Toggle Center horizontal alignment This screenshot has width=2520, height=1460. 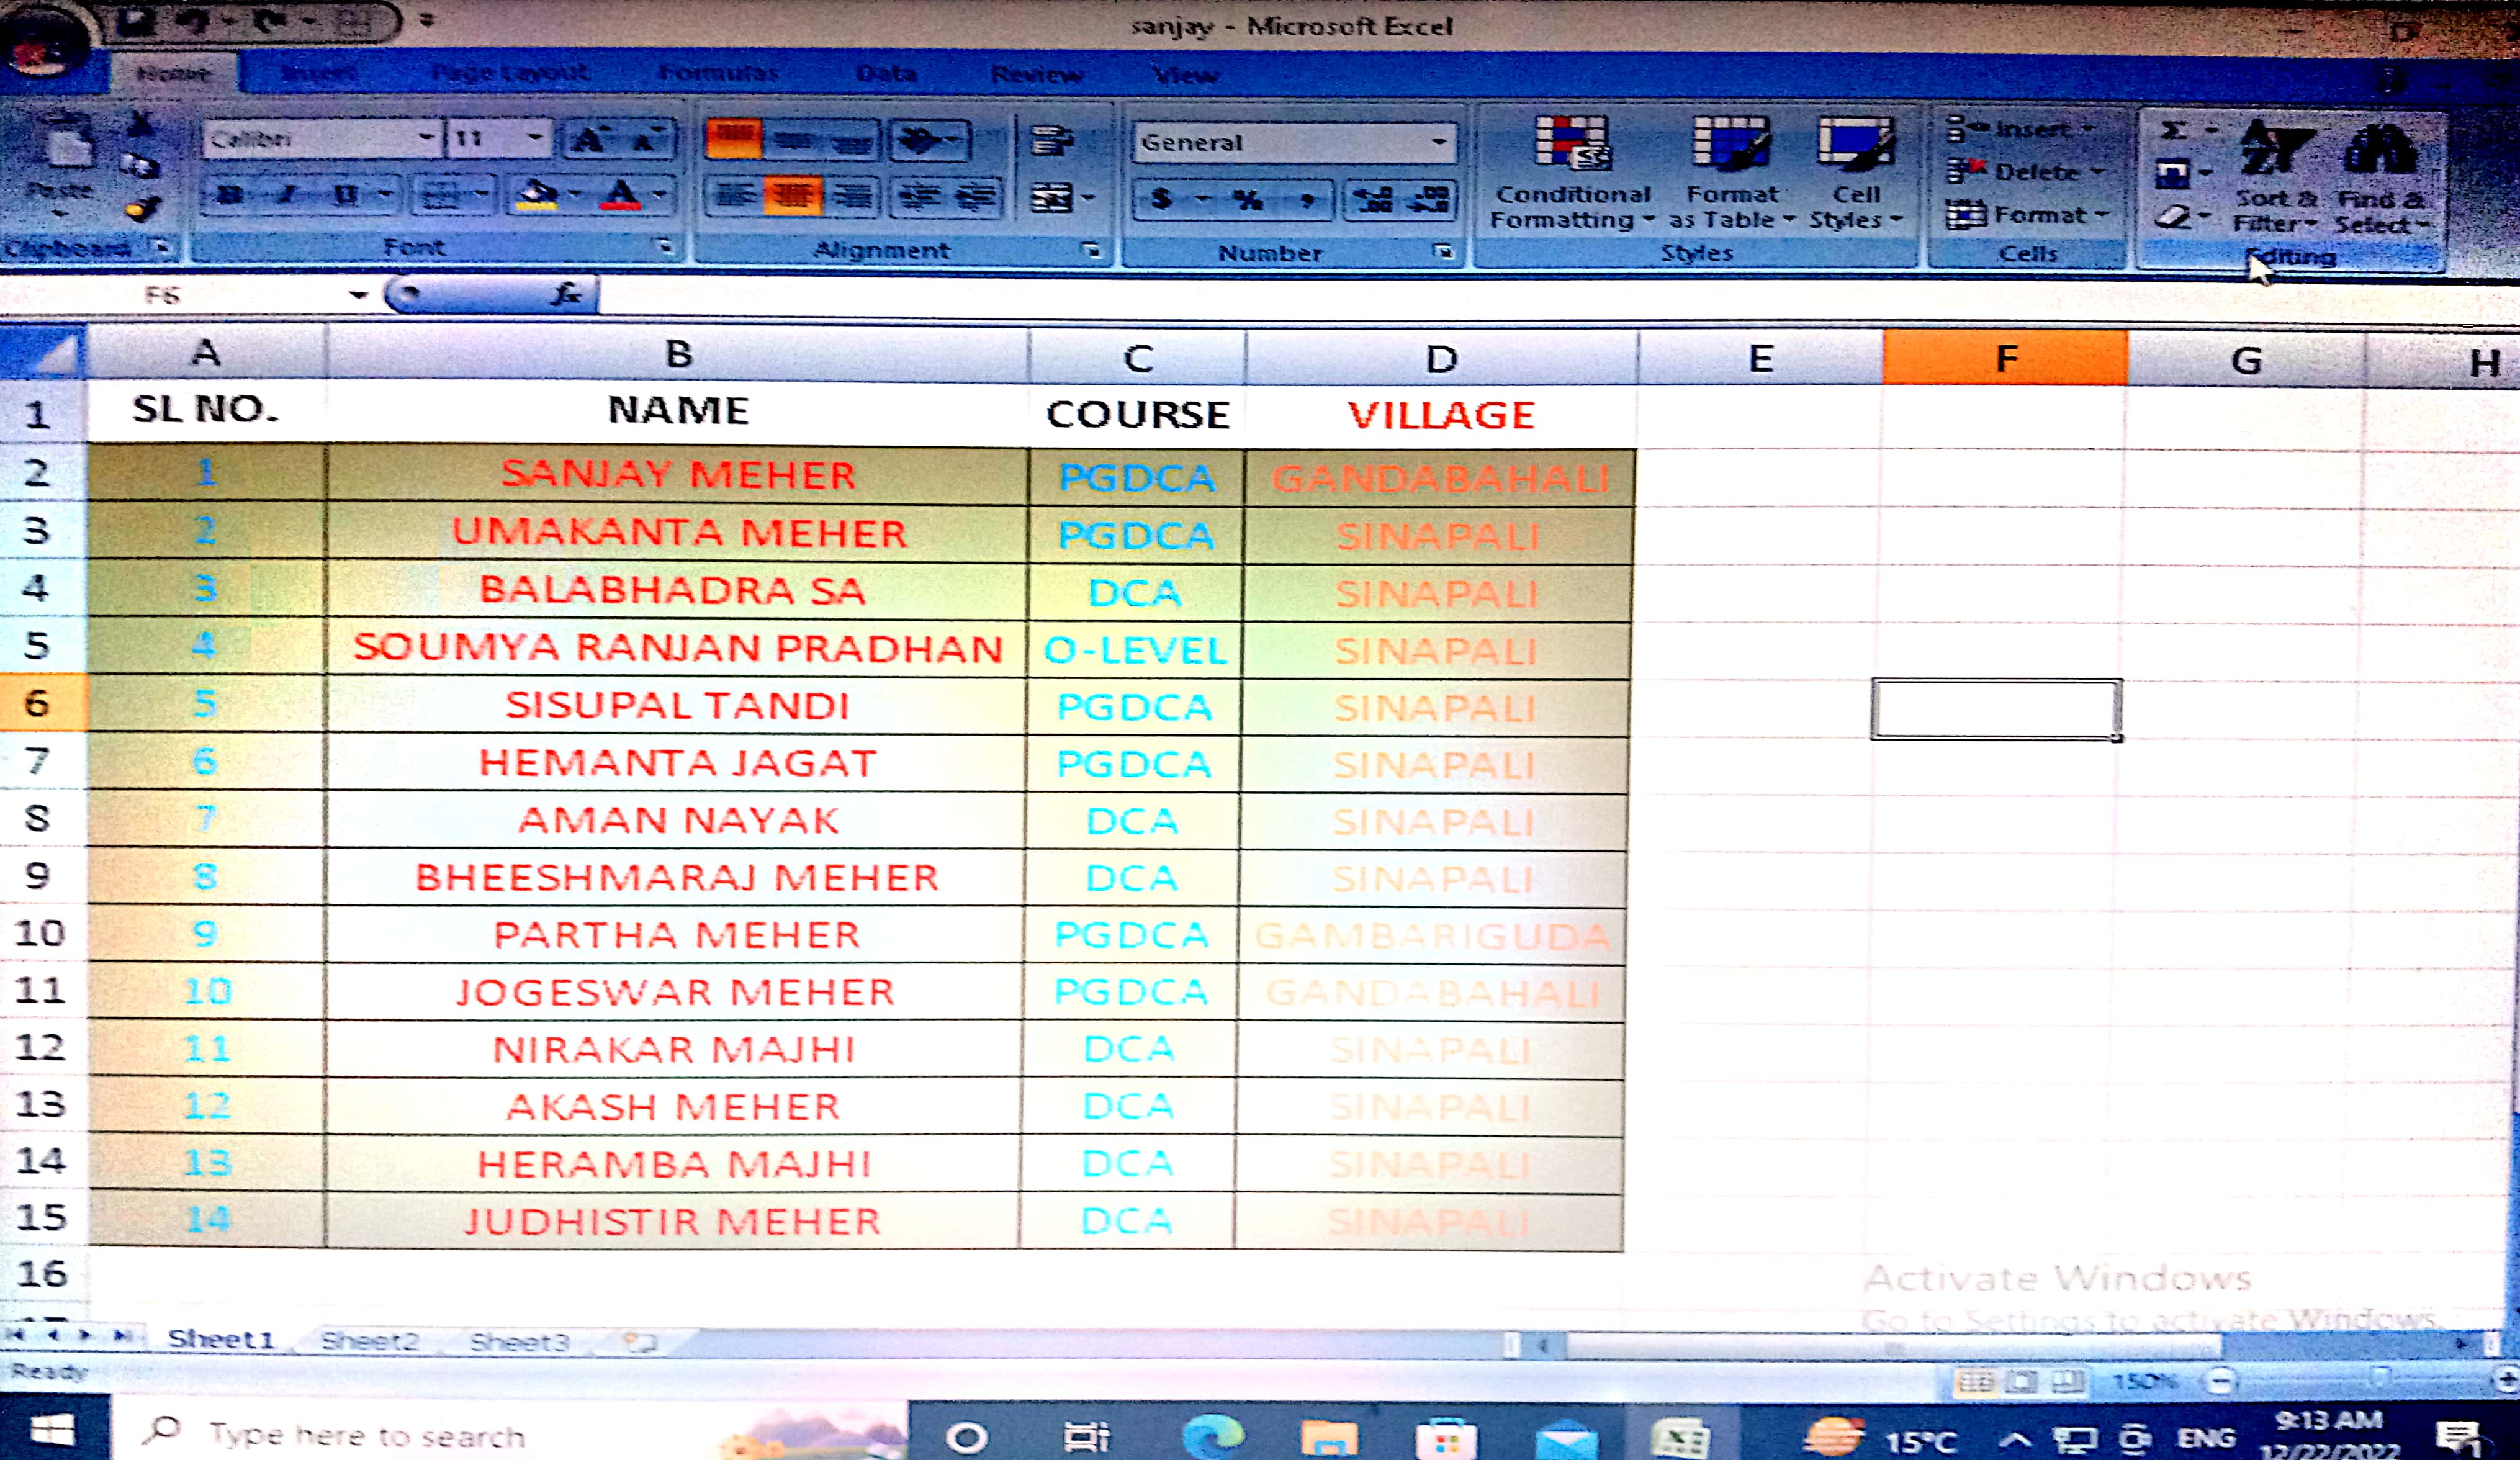(793, 196)
